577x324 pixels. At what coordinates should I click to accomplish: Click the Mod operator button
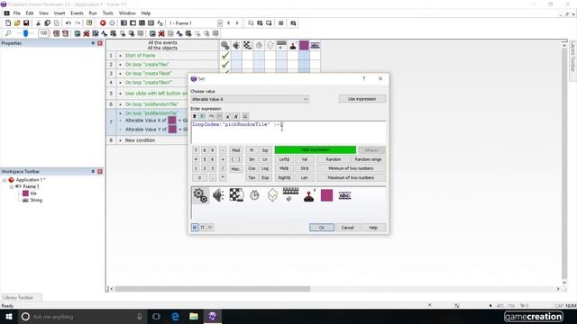[x=236, y=150]
